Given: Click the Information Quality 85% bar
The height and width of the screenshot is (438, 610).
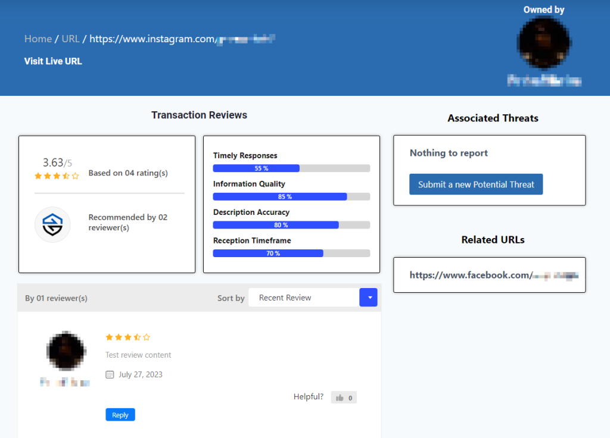Looking at the screenshot, I should (291, 196).
